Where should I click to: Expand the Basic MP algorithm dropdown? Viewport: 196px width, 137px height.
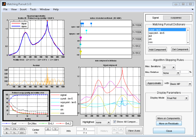pos(181,84)
